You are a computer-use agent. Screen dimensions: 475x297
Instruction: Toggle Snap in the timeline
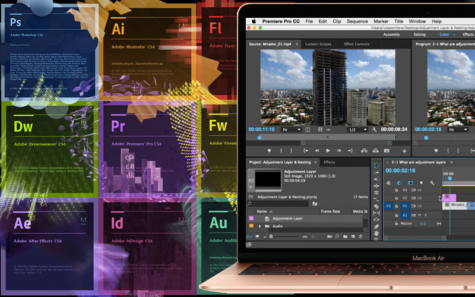tap(399, 183)
